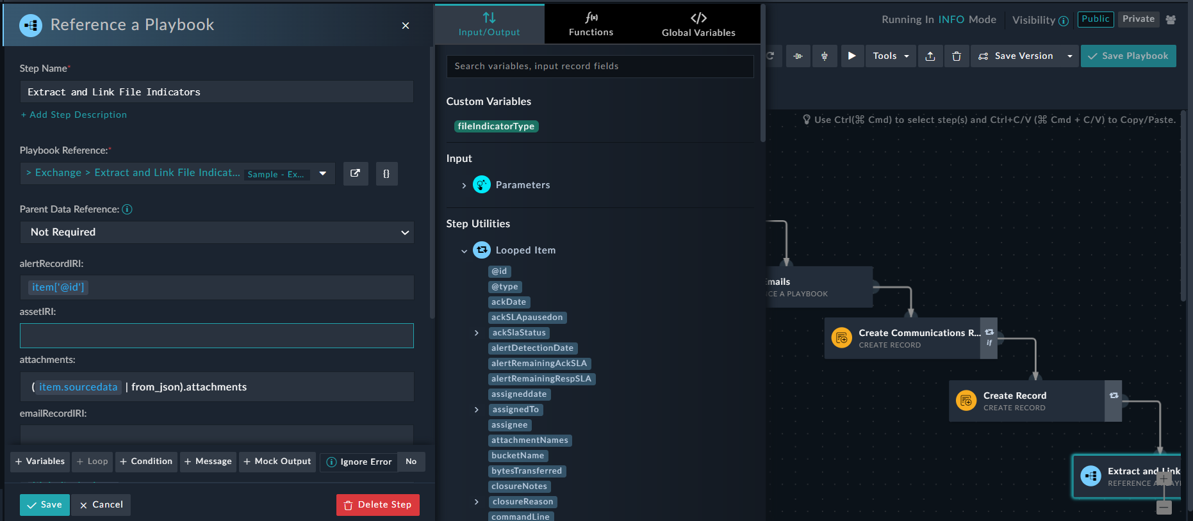Image resolution: width=1193 pixels, height=521 pixels.
Task: Cancel editing the step
Action: point(101,505)
